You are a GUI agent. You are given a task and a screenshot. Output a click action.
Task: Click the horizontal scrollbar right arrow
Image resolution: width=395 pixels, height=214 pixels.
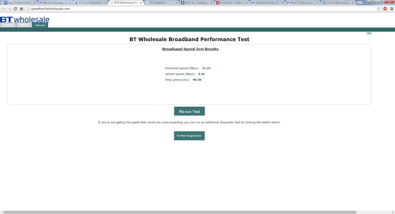coord(393,212)
